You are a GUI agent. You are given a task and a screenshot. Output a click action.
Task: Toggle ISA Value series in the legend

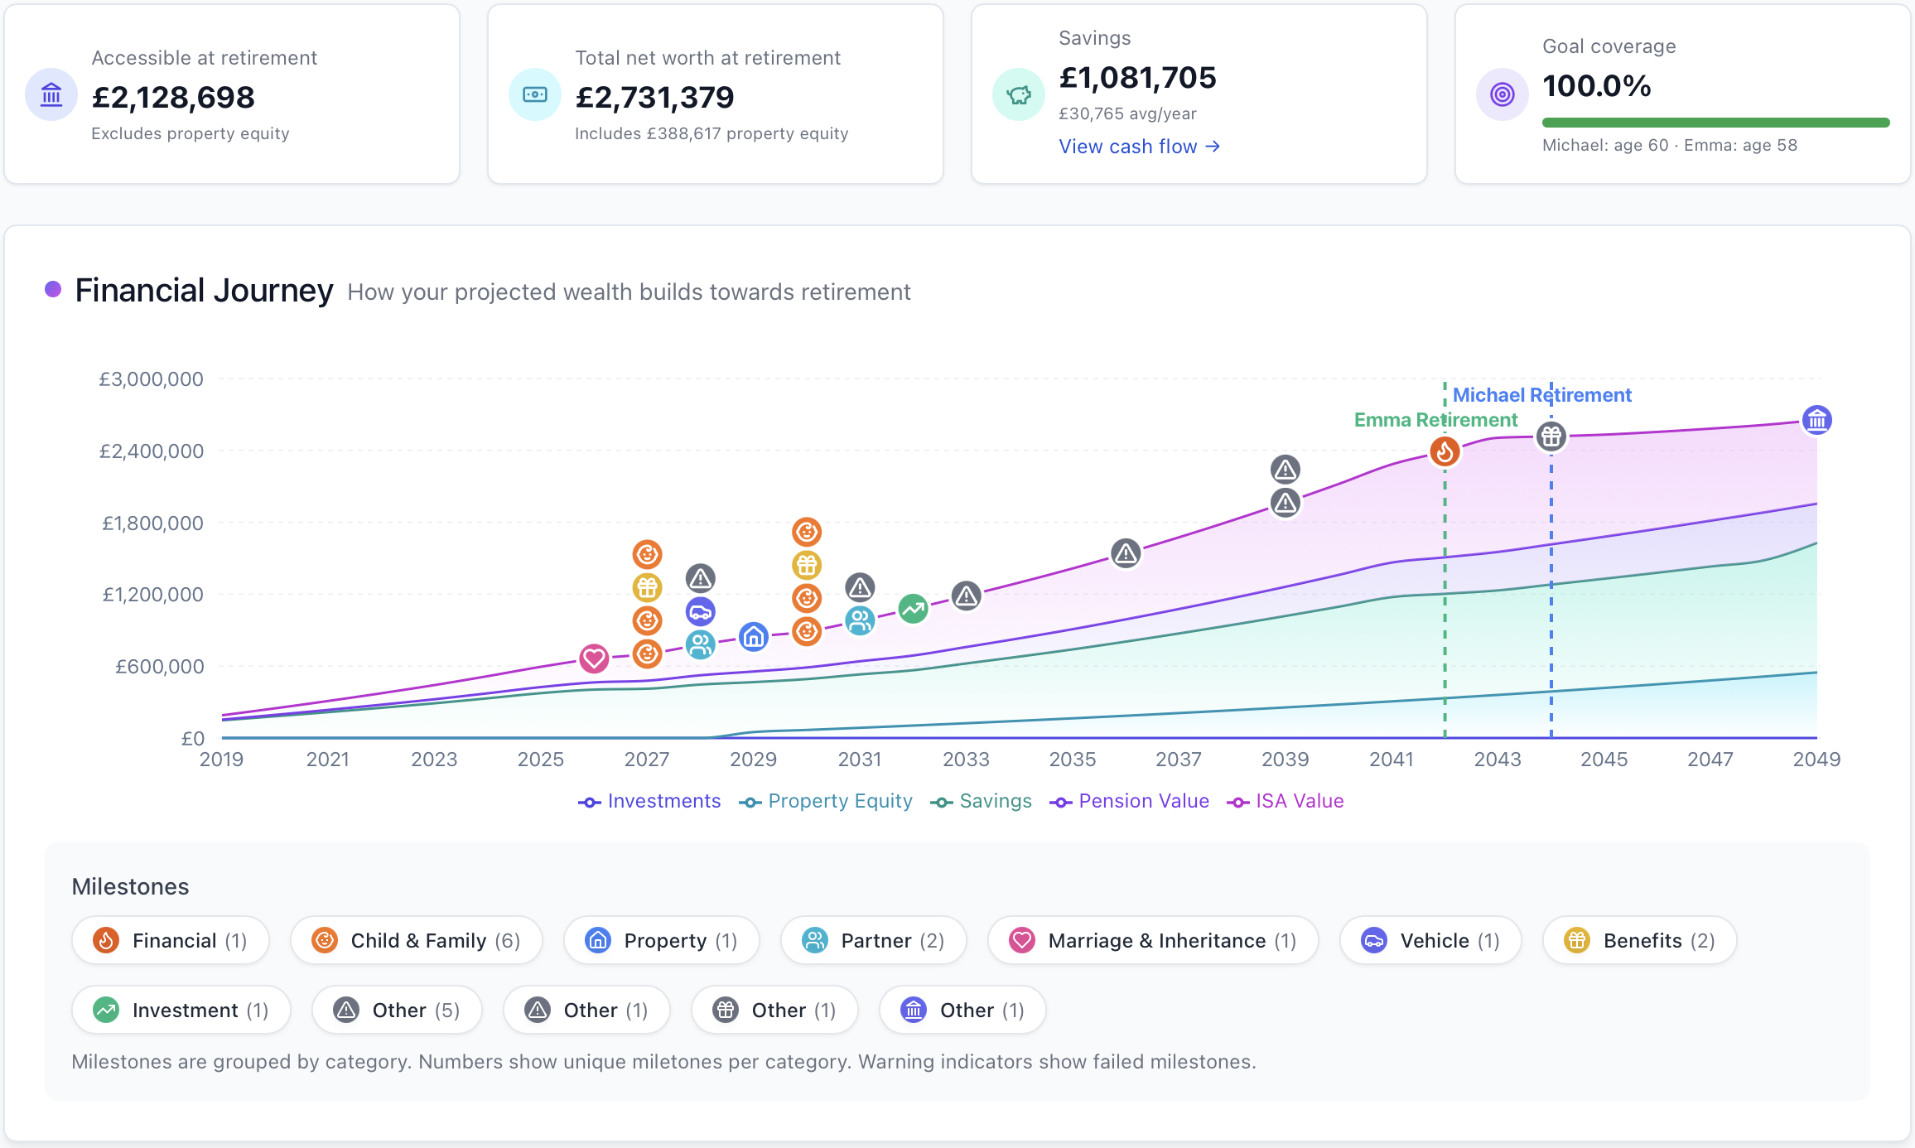[x=1286, y=801]
